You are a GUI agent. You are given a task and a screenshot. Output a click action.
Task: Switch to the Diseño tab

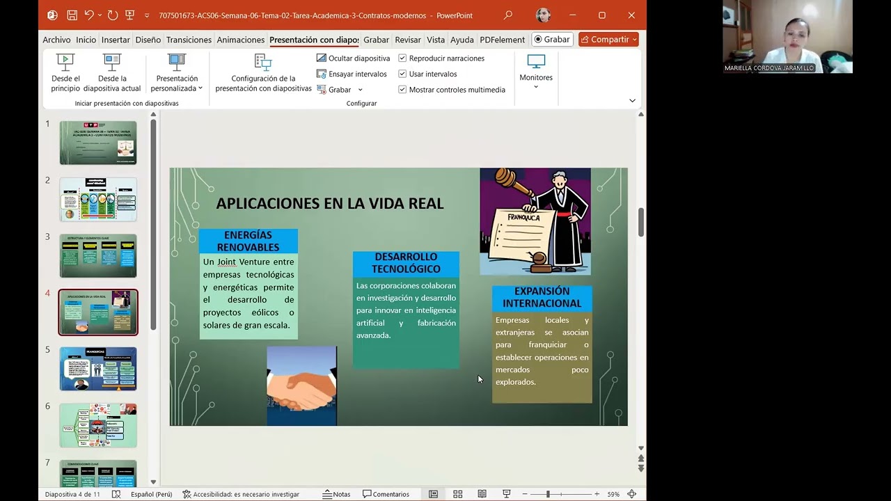(148, 40)
